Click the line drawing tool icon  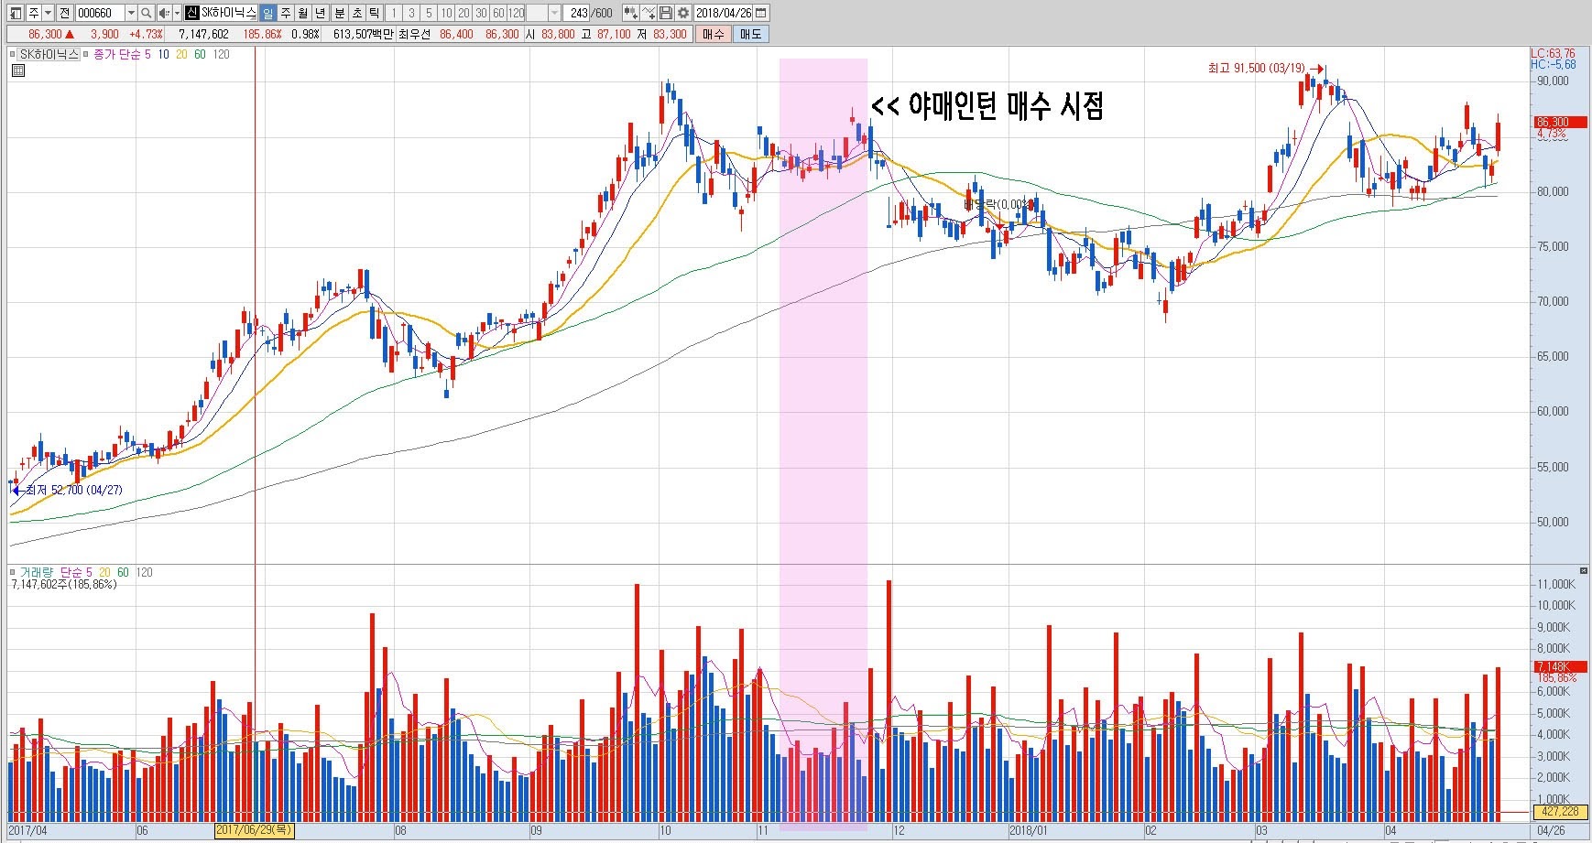coord(648,13)
